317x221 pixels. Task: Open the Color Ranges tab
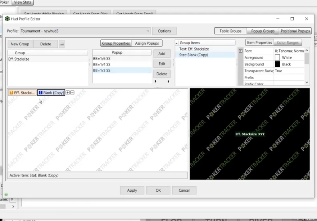coord(287,43)
